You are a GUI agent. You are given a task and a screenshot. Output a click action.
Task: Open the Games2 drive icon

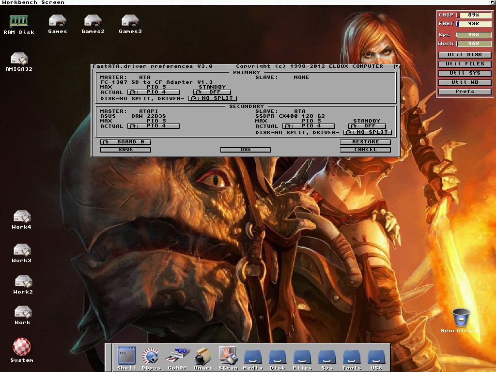93,24
